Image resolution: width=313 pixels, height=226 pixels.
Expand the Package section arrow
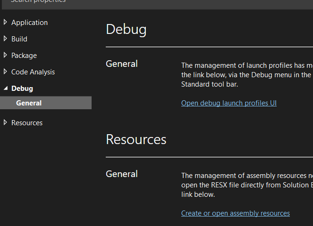(5, 55)
